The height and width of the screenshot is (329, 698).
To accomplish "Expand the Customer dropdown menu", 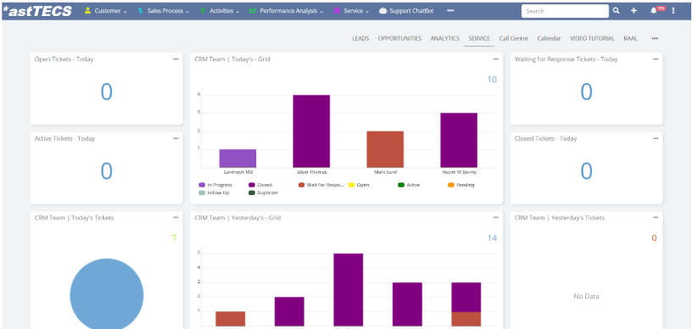I will pos(125,12).
